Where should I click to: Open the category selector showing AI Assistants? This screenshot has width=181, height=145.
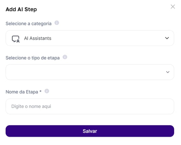pyautogui.click(x=90, y=38)
